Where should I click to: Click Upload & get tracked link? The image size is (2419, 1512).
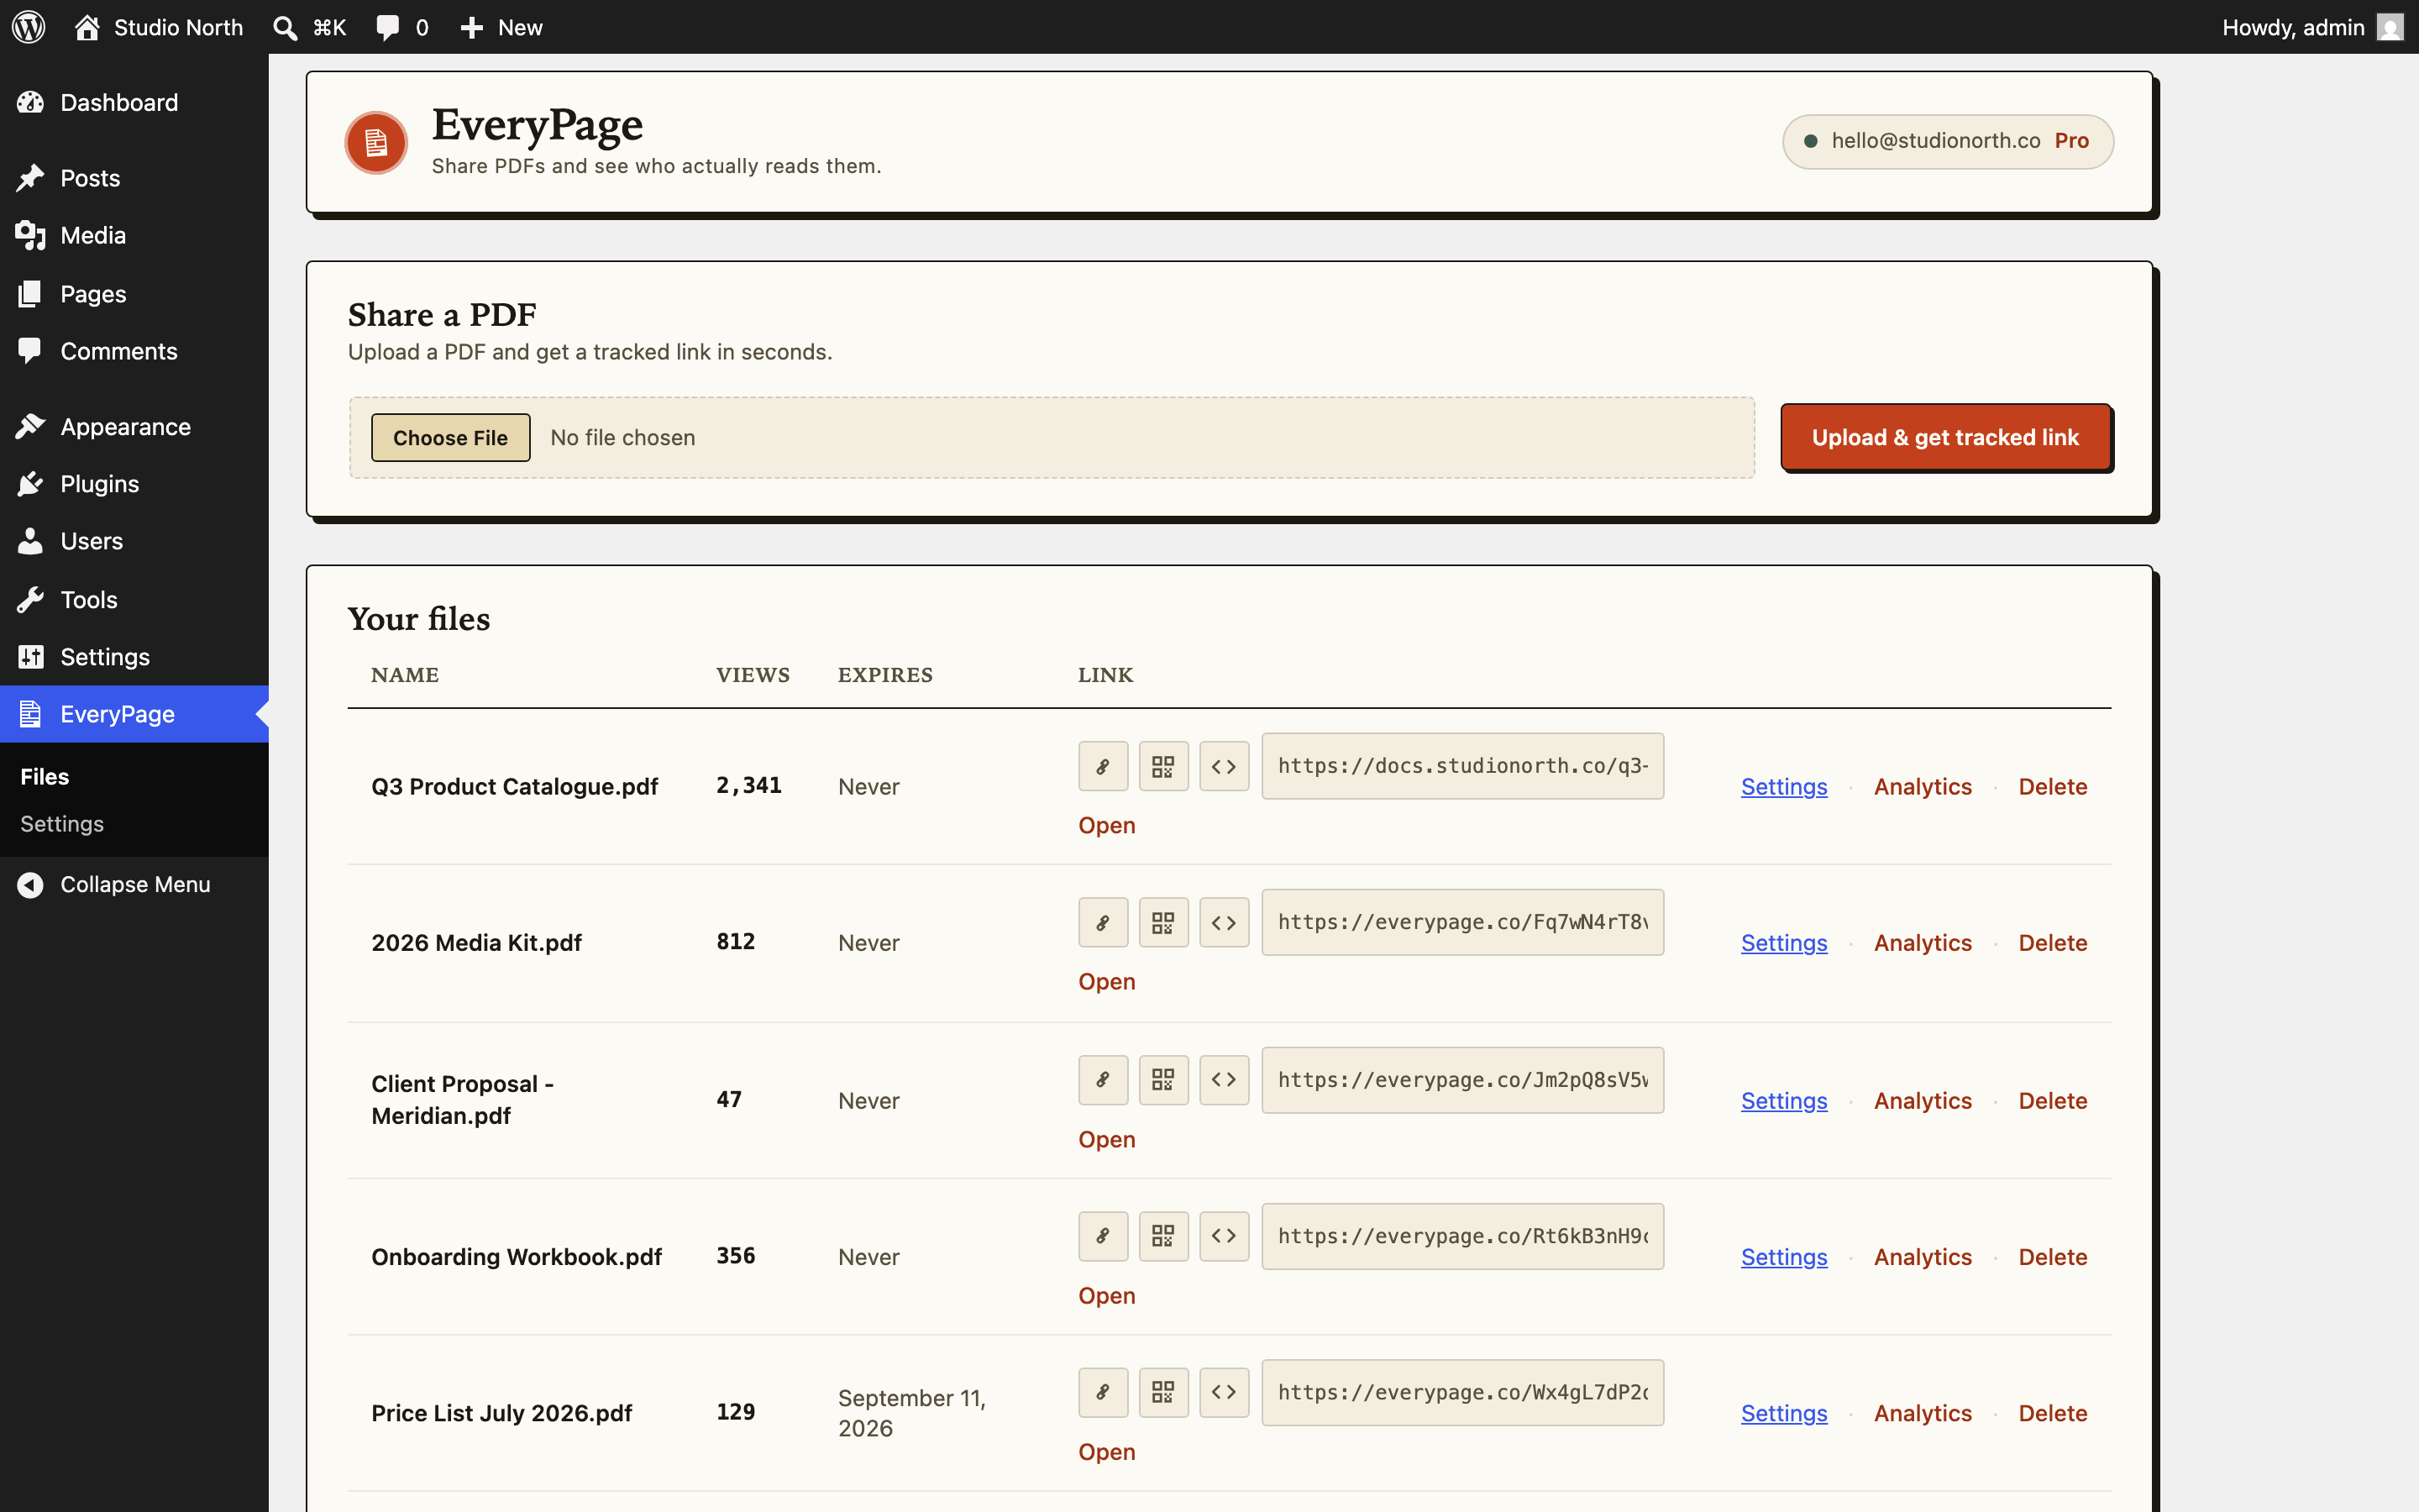1945,438
